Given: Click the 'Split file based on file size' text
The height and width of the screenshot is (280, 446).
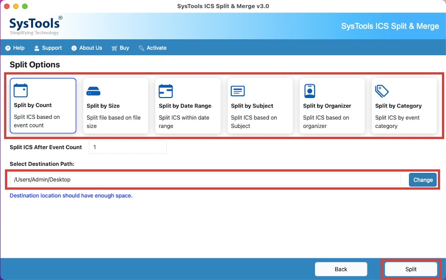Looking at the screenshot, I should (114, 121).
